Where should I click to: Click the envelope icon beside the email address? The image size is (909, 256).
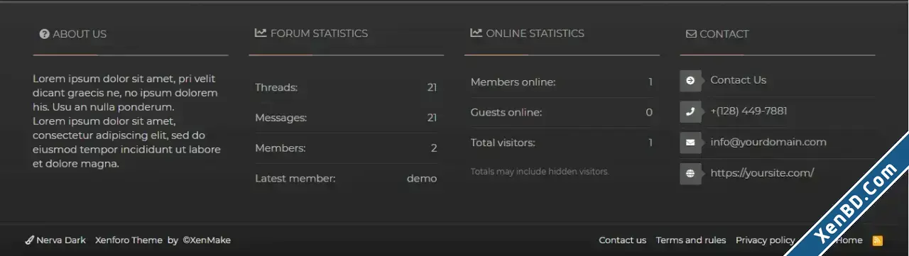tap(690, 143)
